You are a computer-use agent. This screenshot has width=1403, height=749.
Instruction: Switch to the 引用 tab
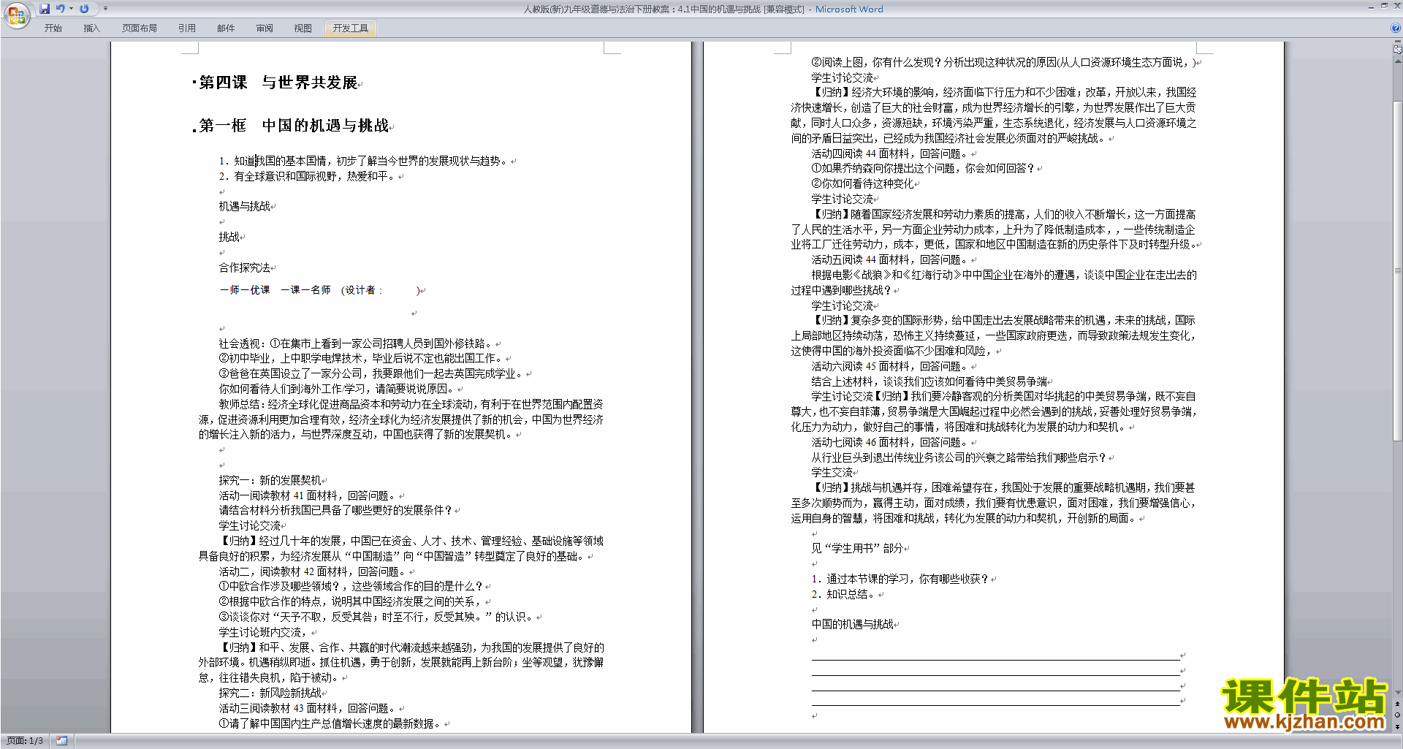(x=187, y=28)
